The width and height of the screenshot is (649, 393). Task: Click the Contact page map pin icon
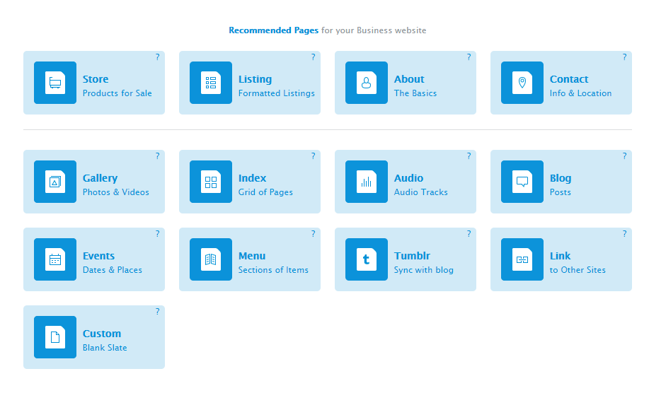[x=522, y=83]
